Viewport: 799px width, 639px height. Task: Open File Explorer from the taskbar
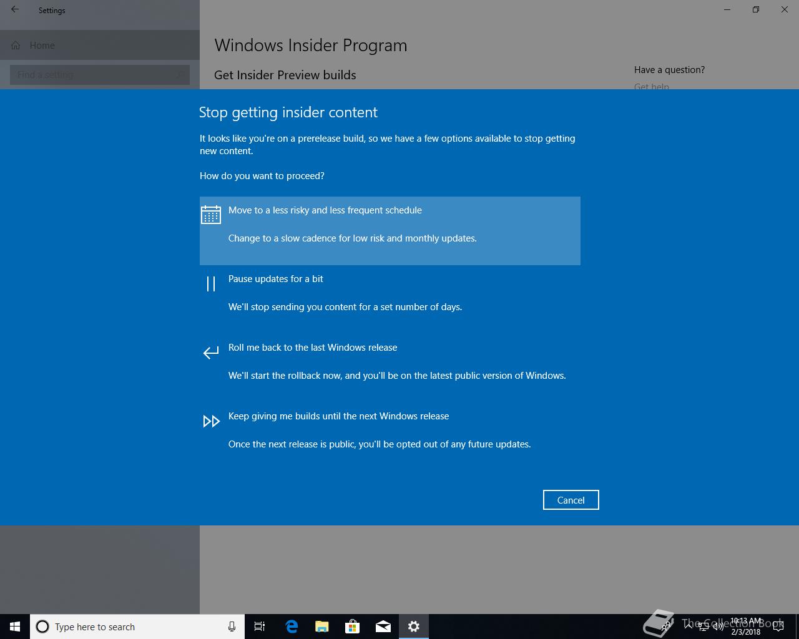tap(322, 627)
